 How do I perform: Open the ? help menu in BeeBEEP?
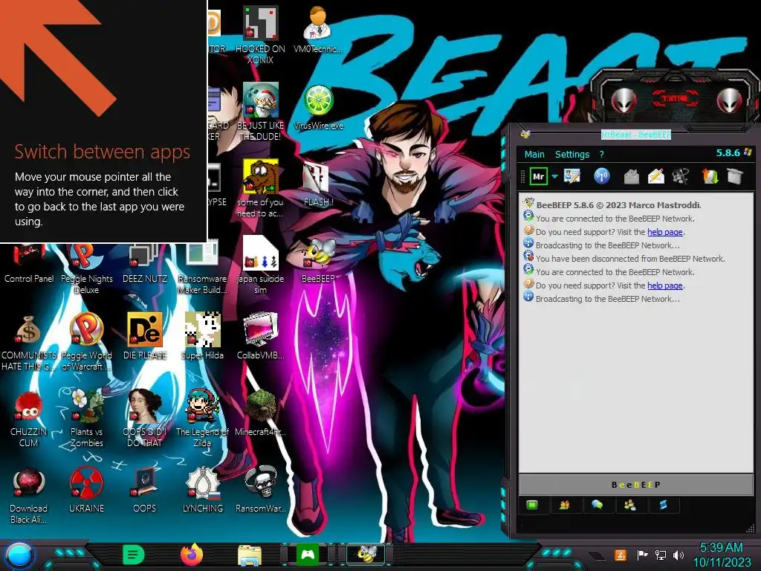[602, 155]
